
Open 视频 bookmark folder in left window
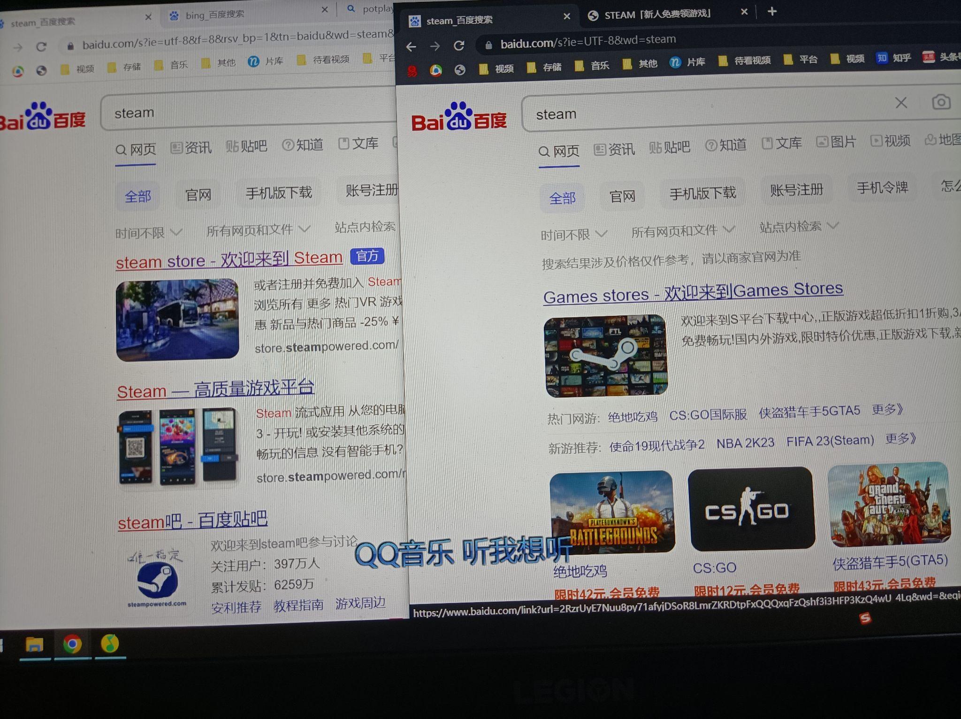[x=78, y=69]
